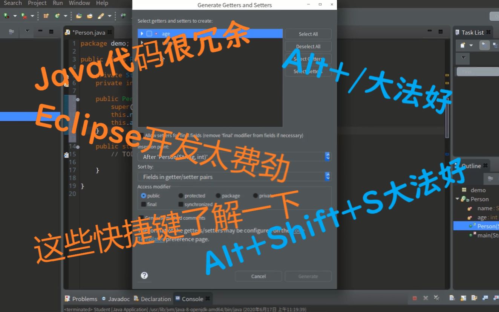This screenshot has height=312, width=499.
Task: Click the Open Task folder icon
Action: 90,16
